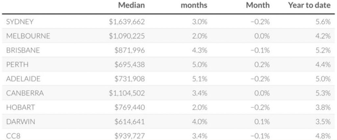Select the ADELAIDE row label
The image size is (337, 140).
[x=23, y=79]
